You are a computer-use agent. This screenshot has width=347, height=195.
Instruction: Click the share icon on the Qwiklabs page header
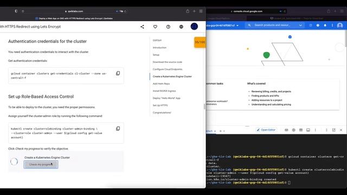pyautogui.click(x=142, y=27)
